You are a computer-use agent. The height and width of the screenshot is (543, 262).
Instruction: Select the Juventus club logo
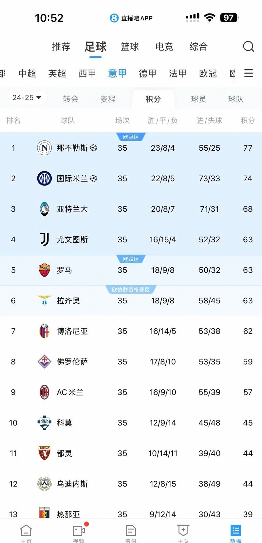44,239
